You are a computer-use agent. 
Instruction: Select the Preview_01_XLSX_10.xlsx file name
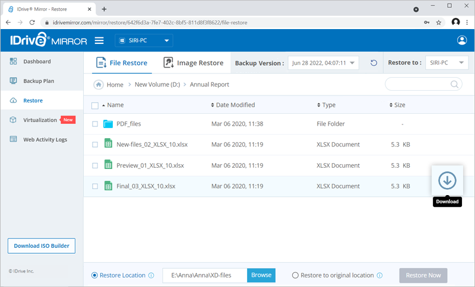[150, 165]
